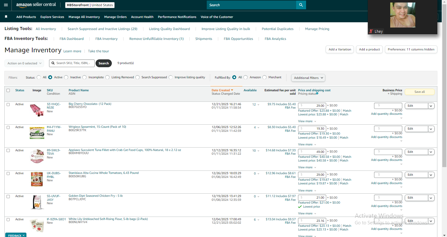Image resolution: width=447 pixels, height=237 pixels.
Task: Open the Action on 0 selected dropdown
Action: coord(24,63)
